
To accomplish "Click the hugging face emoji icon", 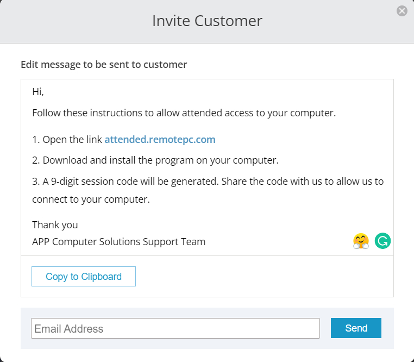I will tap(361, 241).
